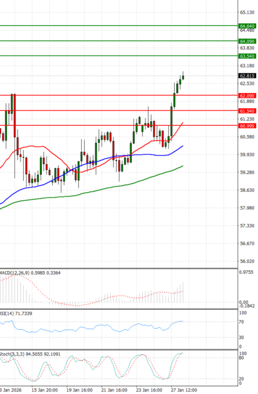The width and height of the screenshot is (258, 394).
Task: Click the 56.020 price axis label
Action: point(247,261)
